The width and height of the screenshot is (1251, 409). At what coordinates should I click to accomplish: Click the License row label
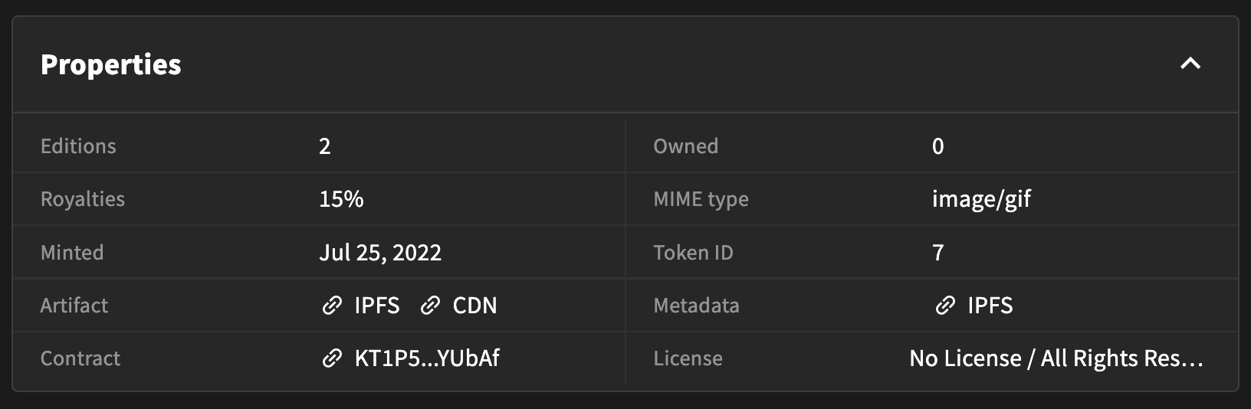pos(688,358)
